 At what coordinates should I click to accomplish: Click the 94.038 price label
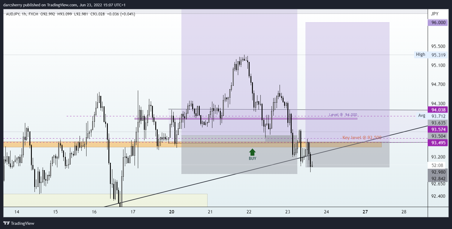coord(438,110)
